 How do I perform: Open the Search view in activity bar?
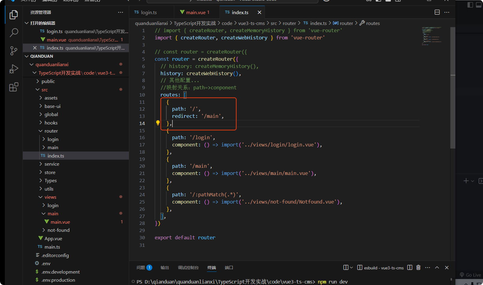tap(14, 32)
